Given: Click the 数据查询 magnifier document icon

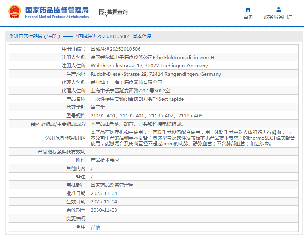Looking at the screenshot, I should click(103, 12).
